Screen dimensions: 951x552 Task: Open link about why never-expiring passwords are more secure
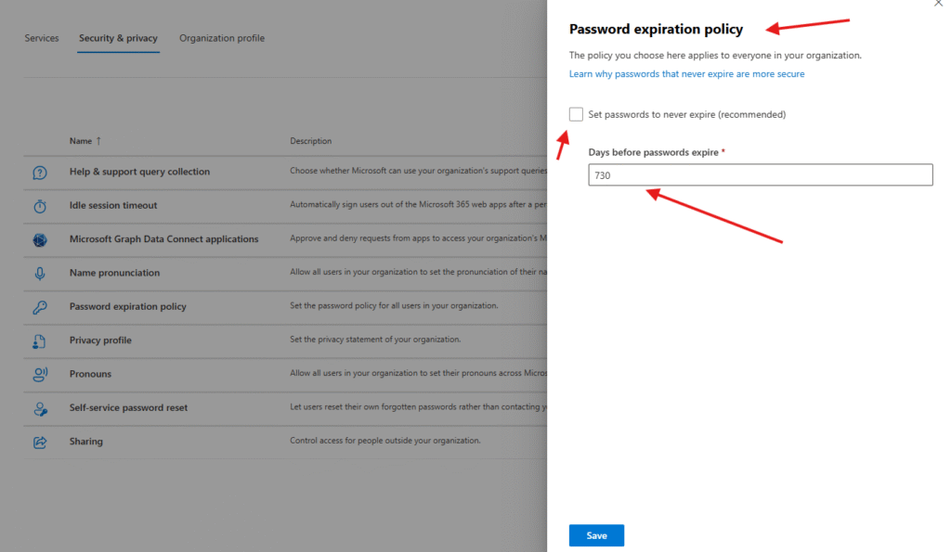tap(686, 74)
